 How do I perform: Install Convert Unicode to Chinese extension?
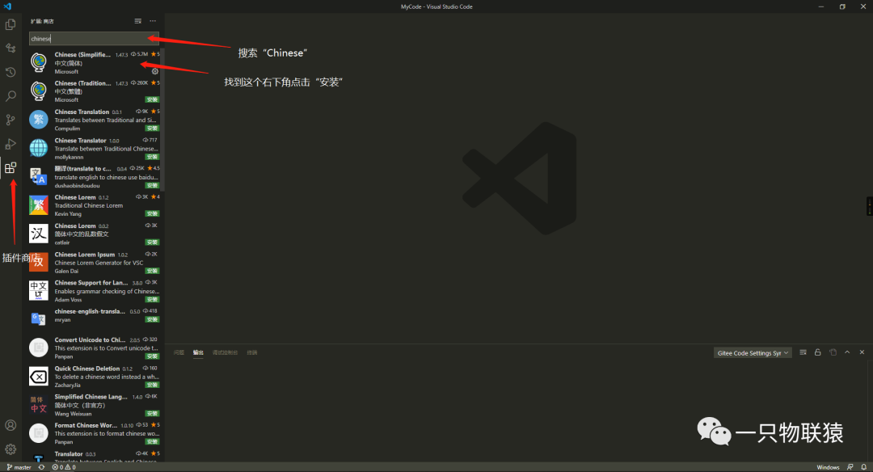point(152,356)
